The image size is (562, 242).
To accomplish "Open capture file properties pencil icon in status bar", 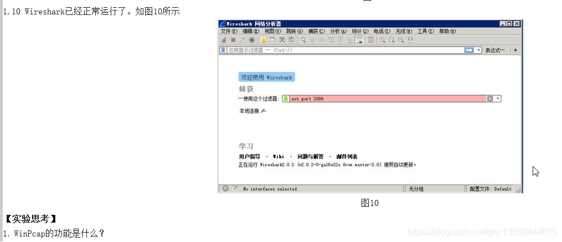I will point(235,189).
